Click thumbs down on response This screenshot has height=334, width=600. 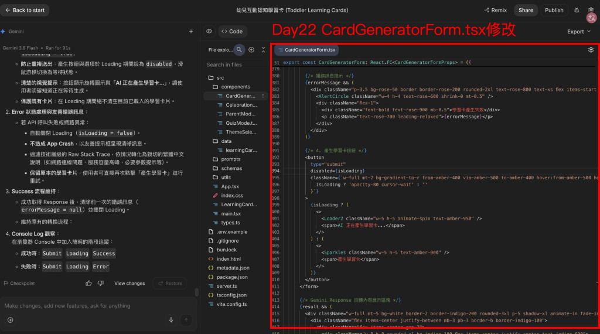(x=101, y=284)
